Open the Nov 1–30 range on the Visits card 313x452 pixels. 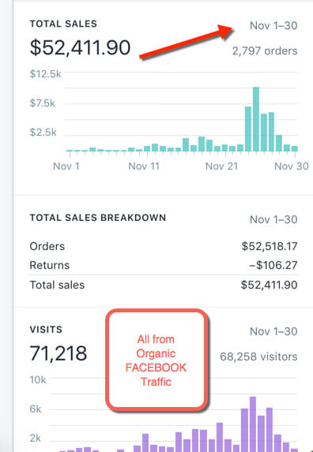[x=273, y=331]
